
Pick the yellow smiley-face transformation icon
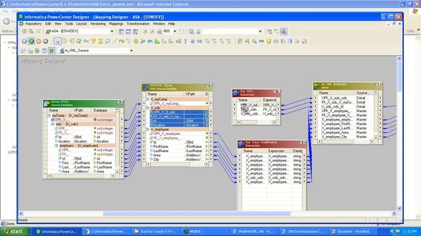(x=136, y=41)
